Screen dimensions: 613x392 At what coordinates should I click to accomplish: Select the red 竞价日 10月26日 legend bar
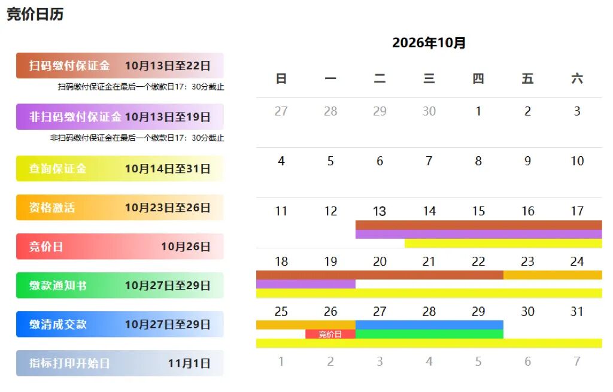click(120, 246)
